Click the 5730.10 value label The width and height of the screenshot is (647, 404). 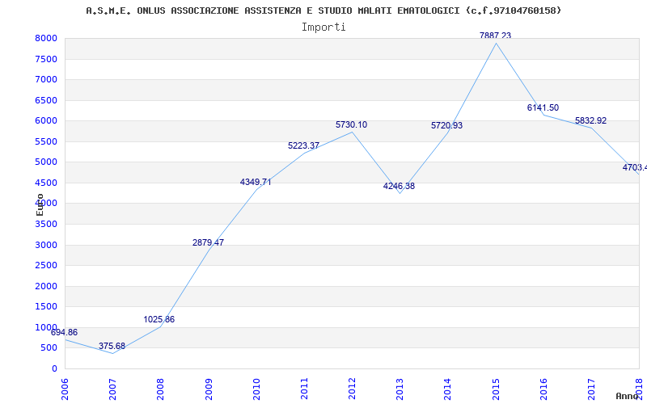coord(351,125)
